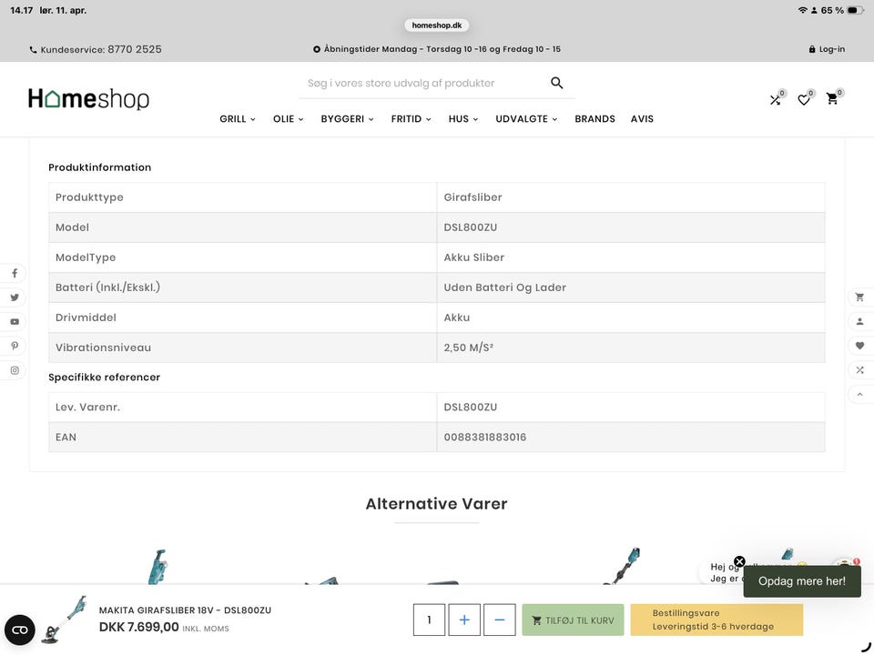Open the shopping cart icon in header
874x655 pixels.
tap(832, 99)
